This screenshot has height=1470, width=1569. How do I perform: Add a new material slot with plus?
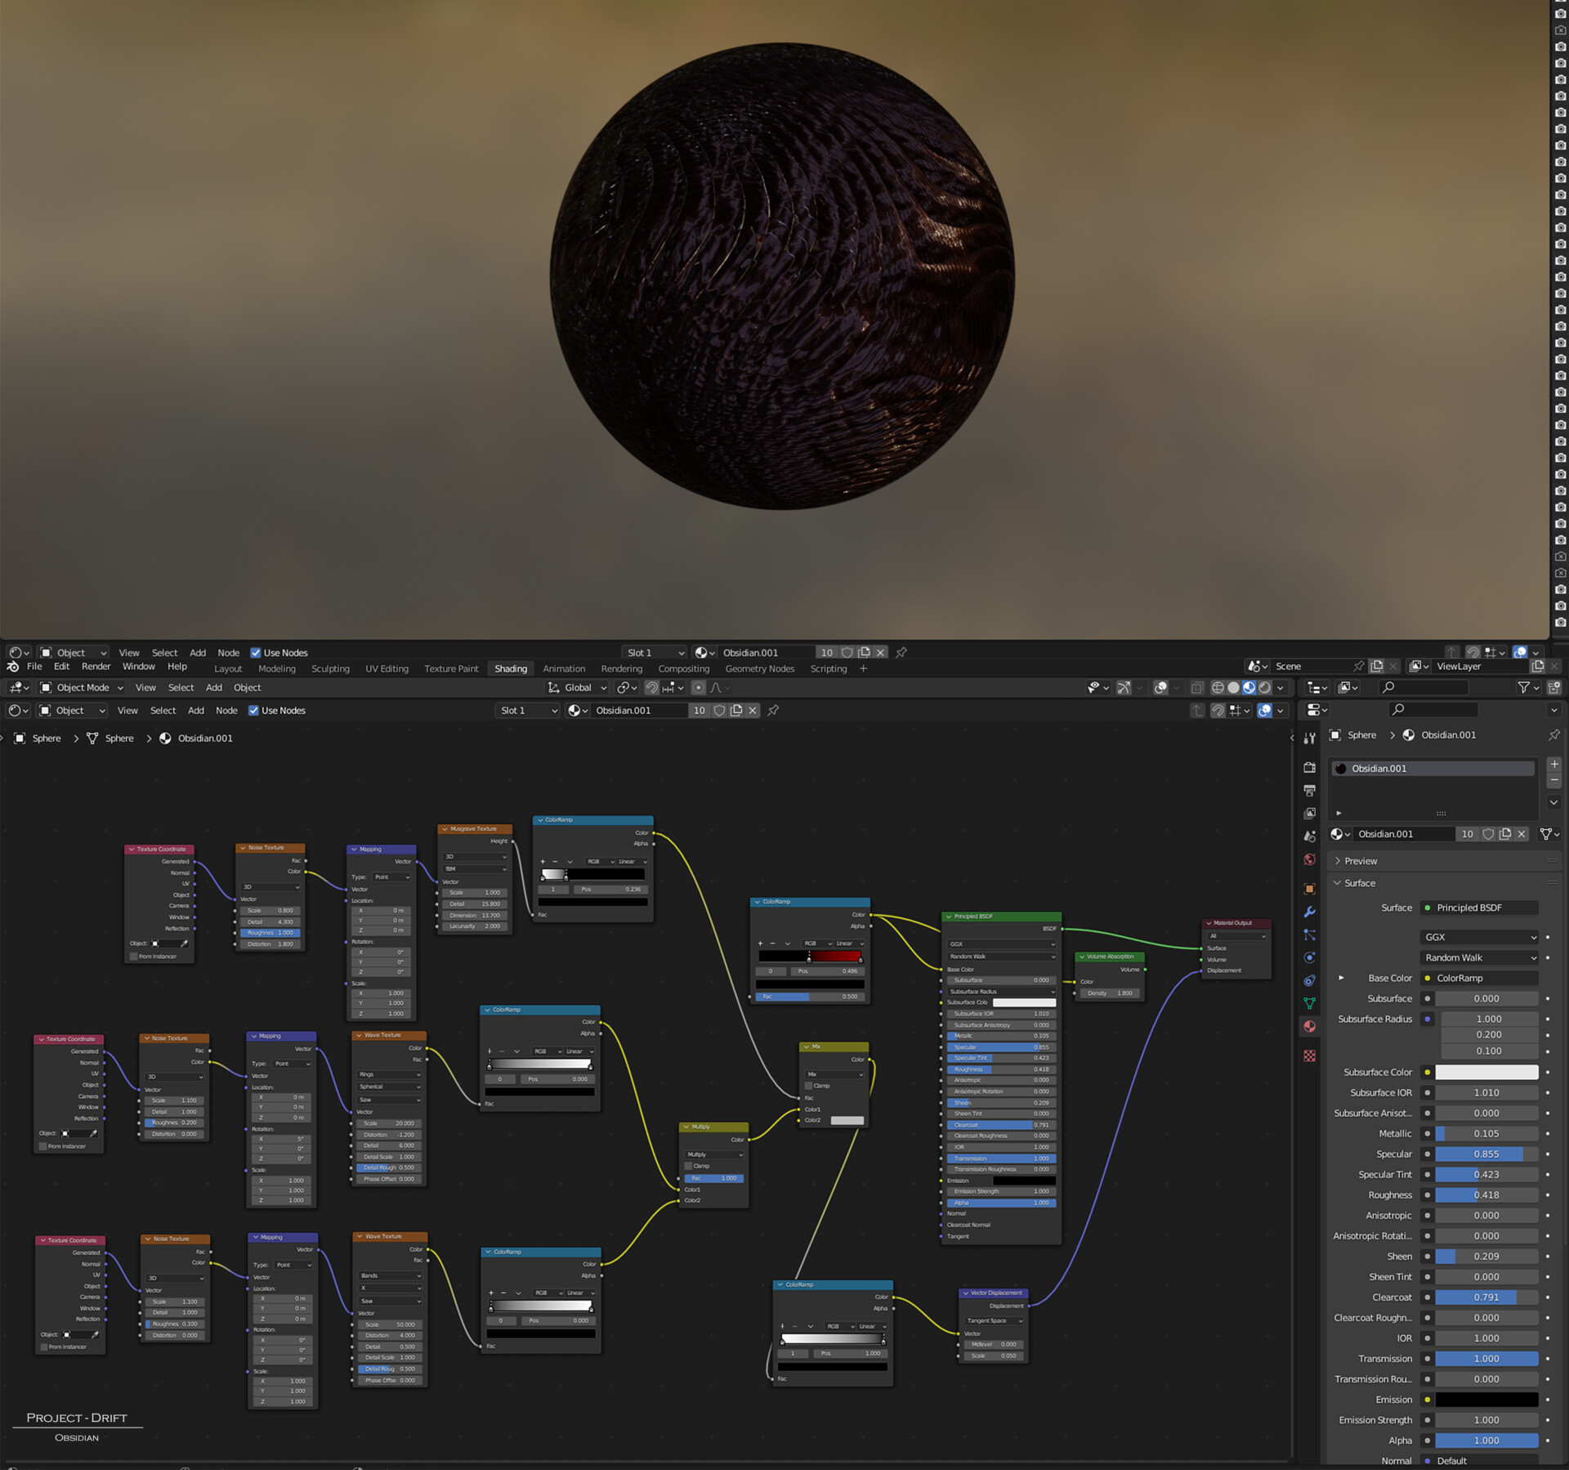pos(1553,764)
